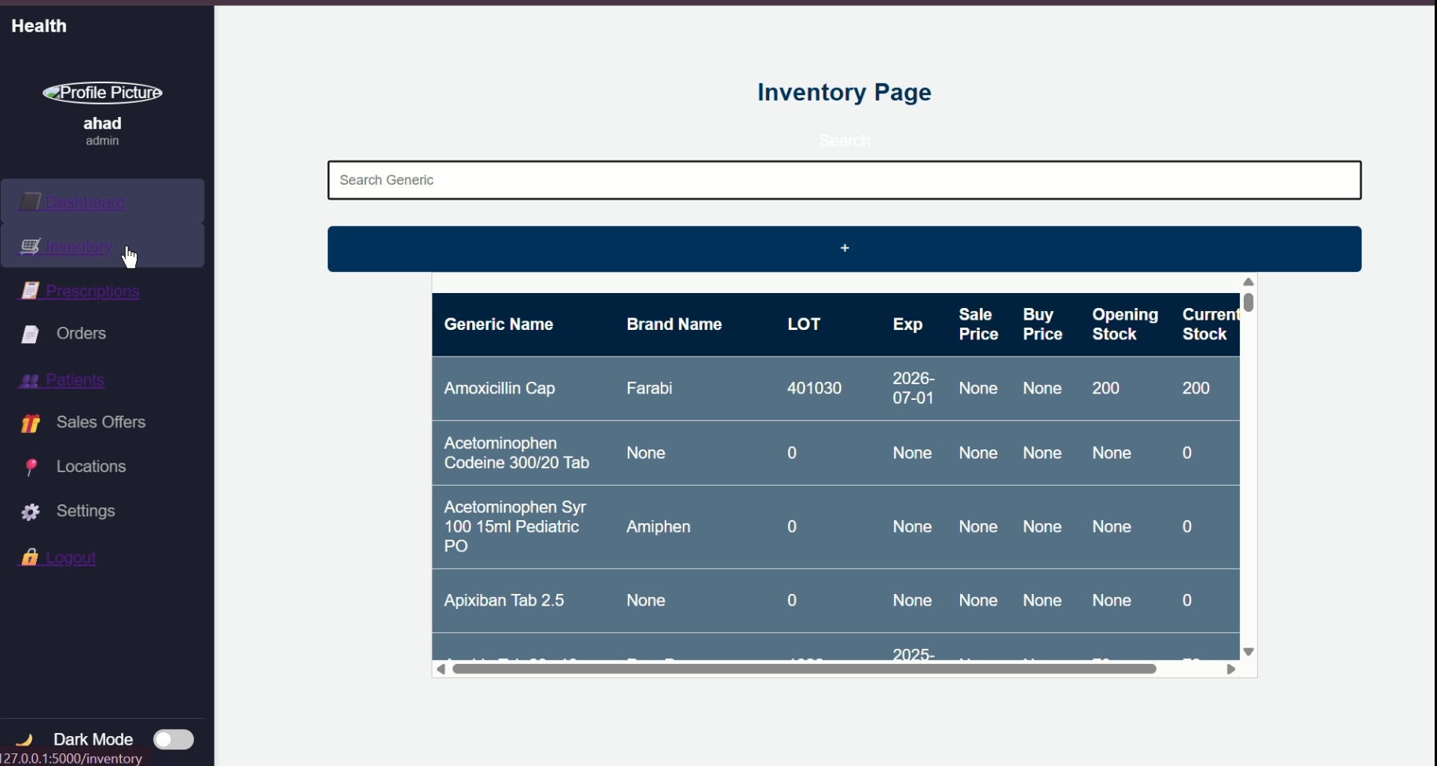Click the table's down scroll arrow
The width and height of the screenshot is (1437, 766).
(1248, 651)
